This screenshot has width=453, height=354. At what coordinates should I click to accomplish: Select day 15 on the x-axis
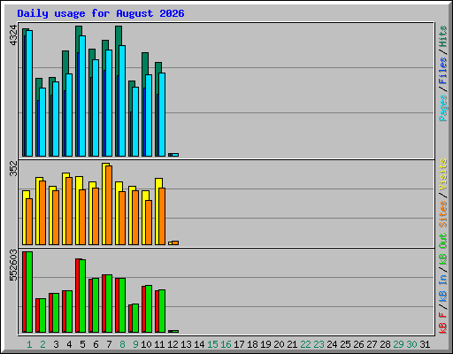pyautogui.click(x=212, y=344)
